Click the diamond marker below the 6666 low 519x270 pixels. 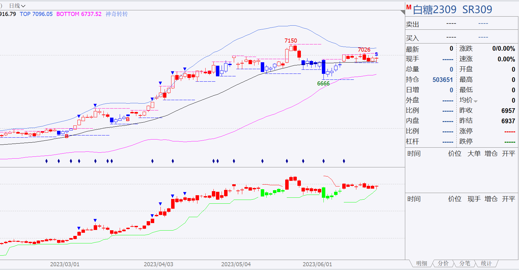coord(323,161)
